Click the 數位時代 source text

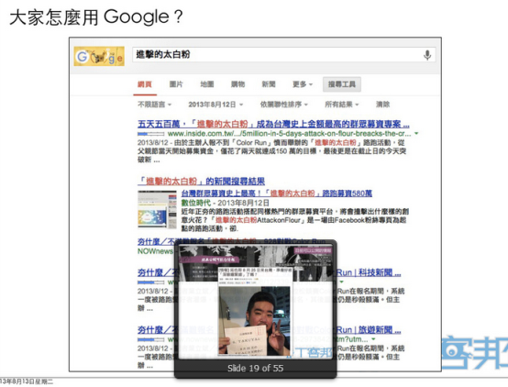point(195,203)
